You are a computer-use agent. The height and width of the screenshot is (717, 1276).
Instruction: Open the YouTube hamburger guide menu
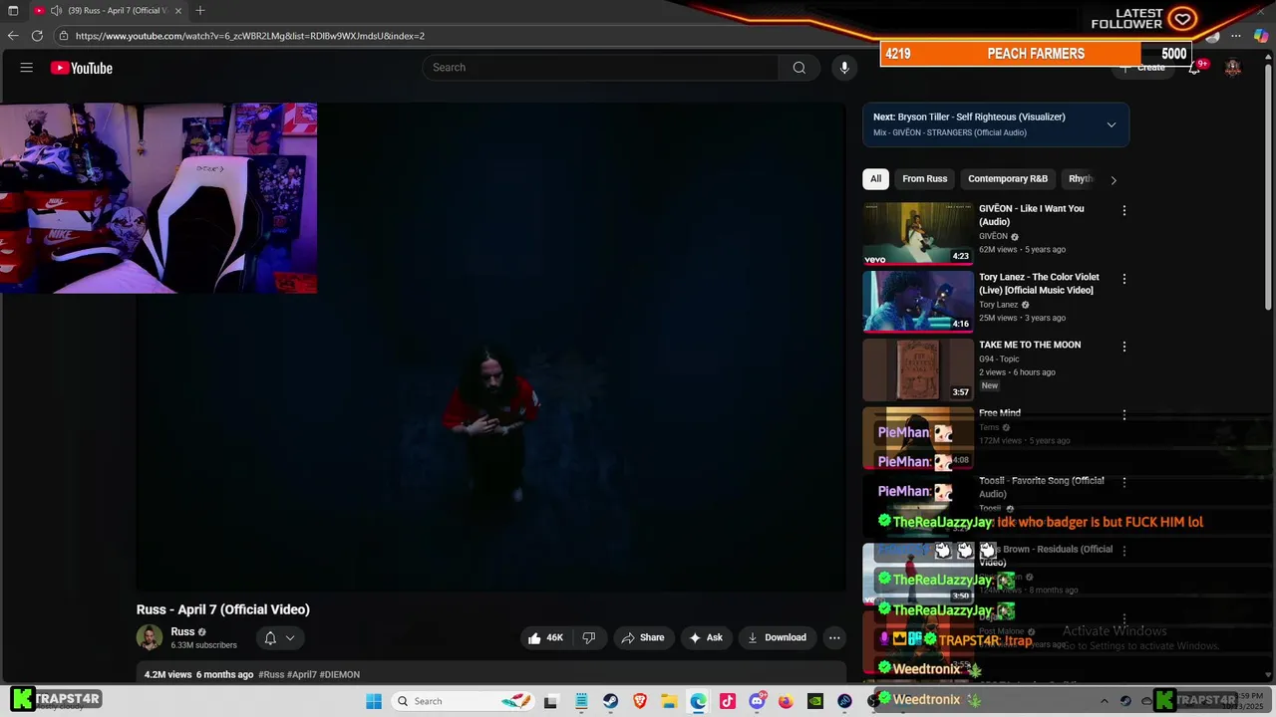click(x=27, y=68)
